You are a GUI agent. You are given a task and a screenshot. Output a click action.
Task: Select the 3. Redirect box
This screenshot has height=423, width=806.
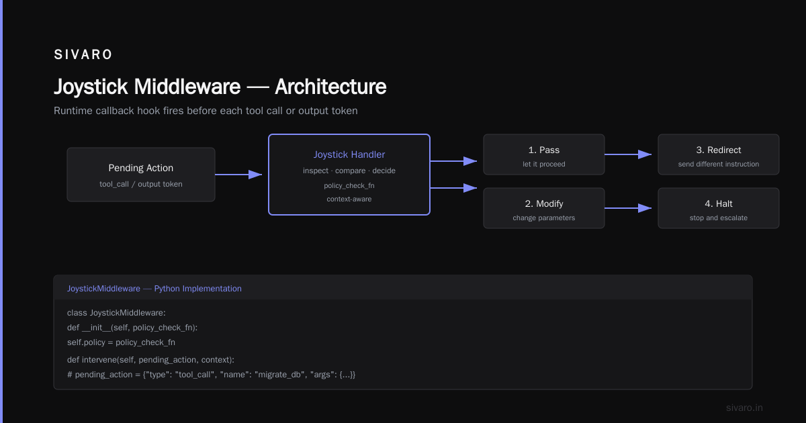coord(719,154)
